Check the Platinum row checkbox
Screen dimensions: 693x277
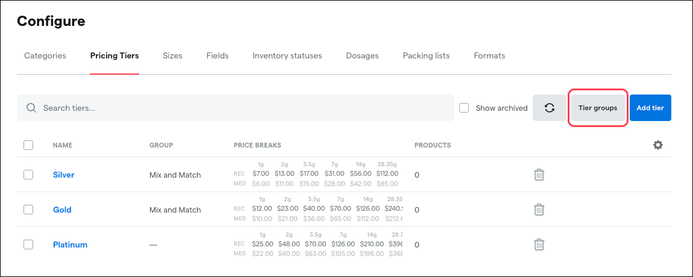28,244
